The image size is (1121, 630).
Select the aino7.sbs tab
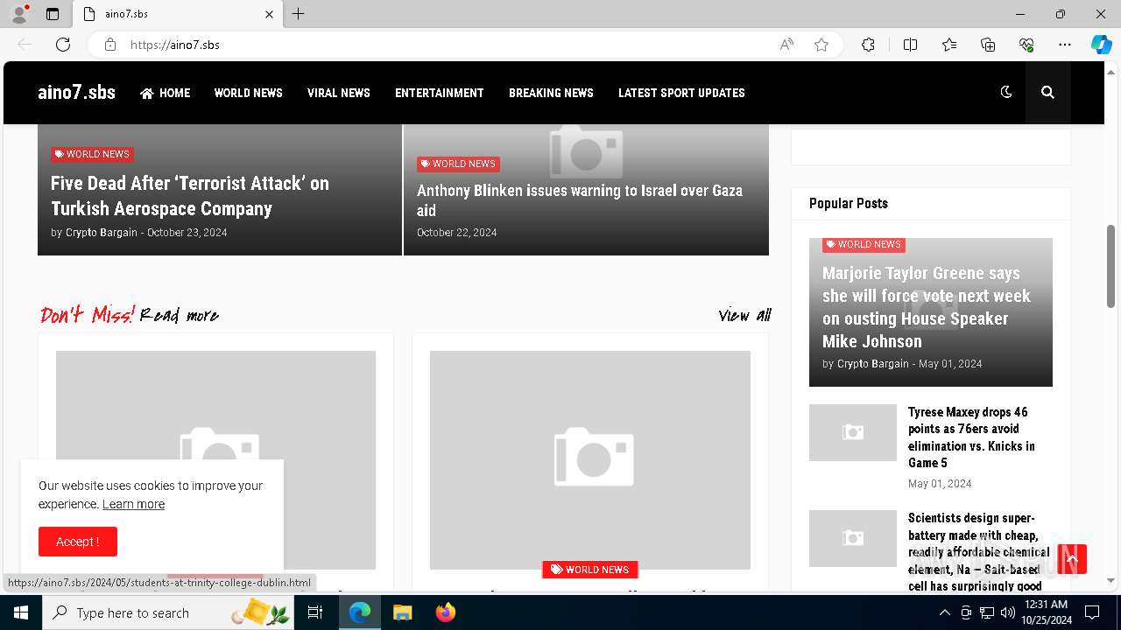click(x=178, y=14)
